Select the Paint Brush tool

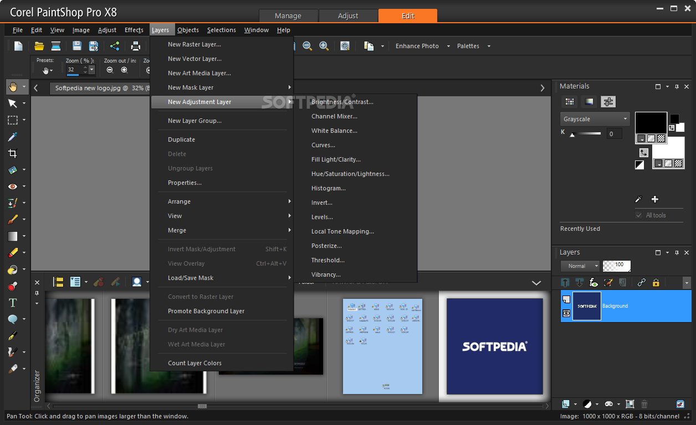pos(13,220)
